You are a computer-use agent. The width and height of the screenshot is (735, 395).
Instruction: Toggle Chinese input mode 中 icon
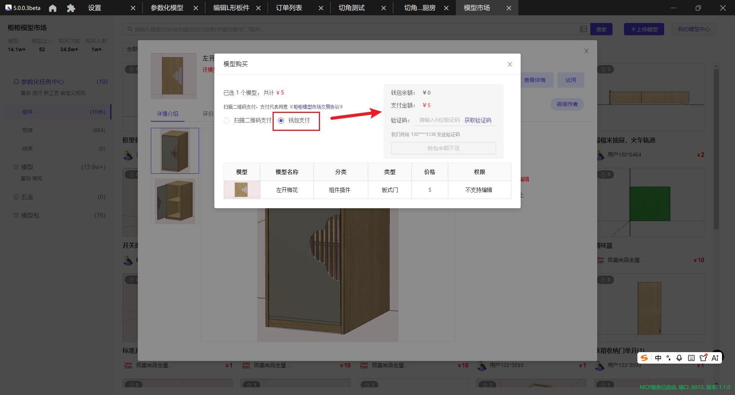tap(658, 358)
